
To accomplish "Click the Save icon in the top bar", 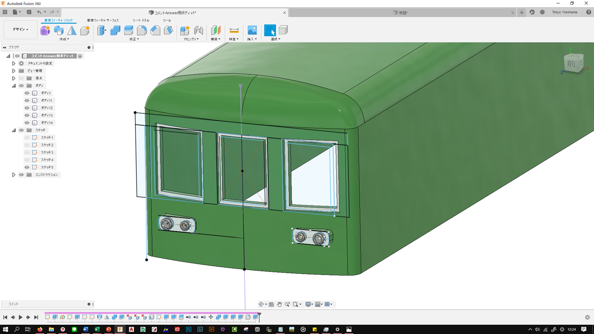I will tap(29, 12).
